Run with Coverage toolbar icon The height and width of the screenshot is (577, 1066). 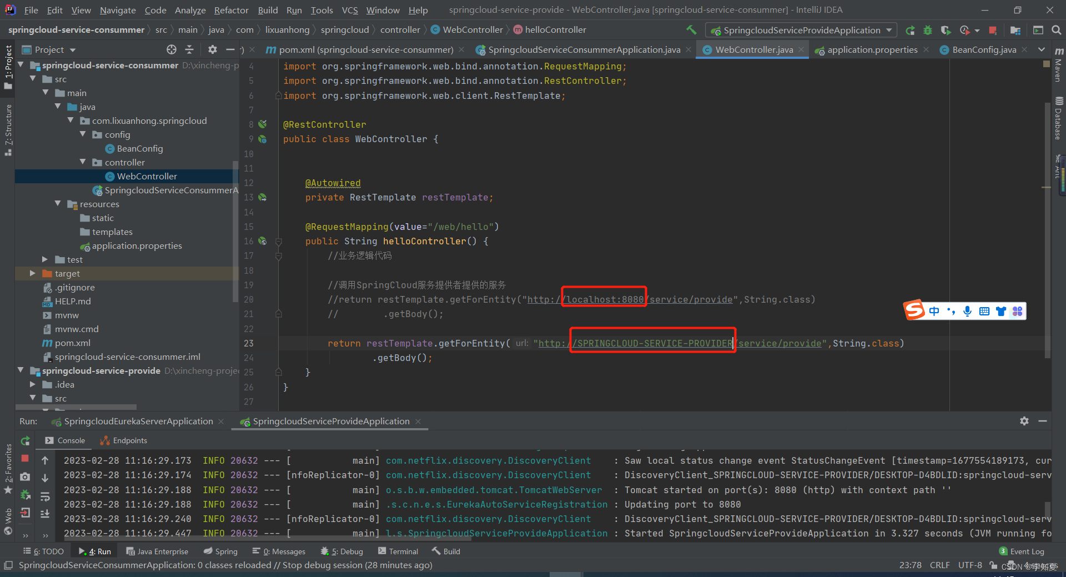coord(946,30)
